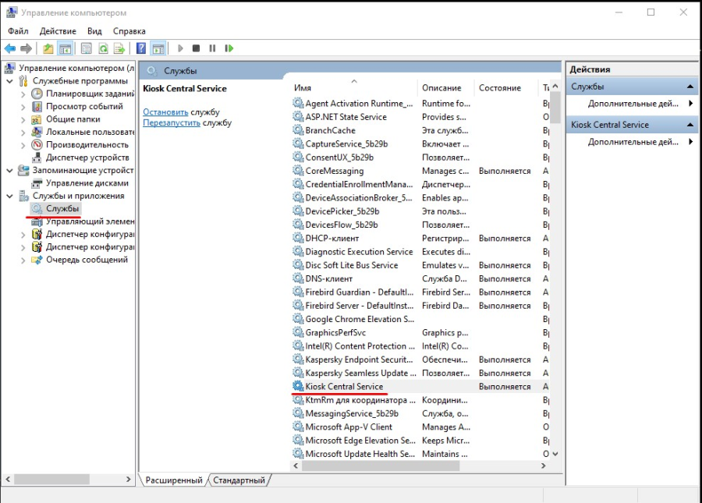
Task: Collapse the Службы section in Actions pane
Action: [x=690, y=87]
